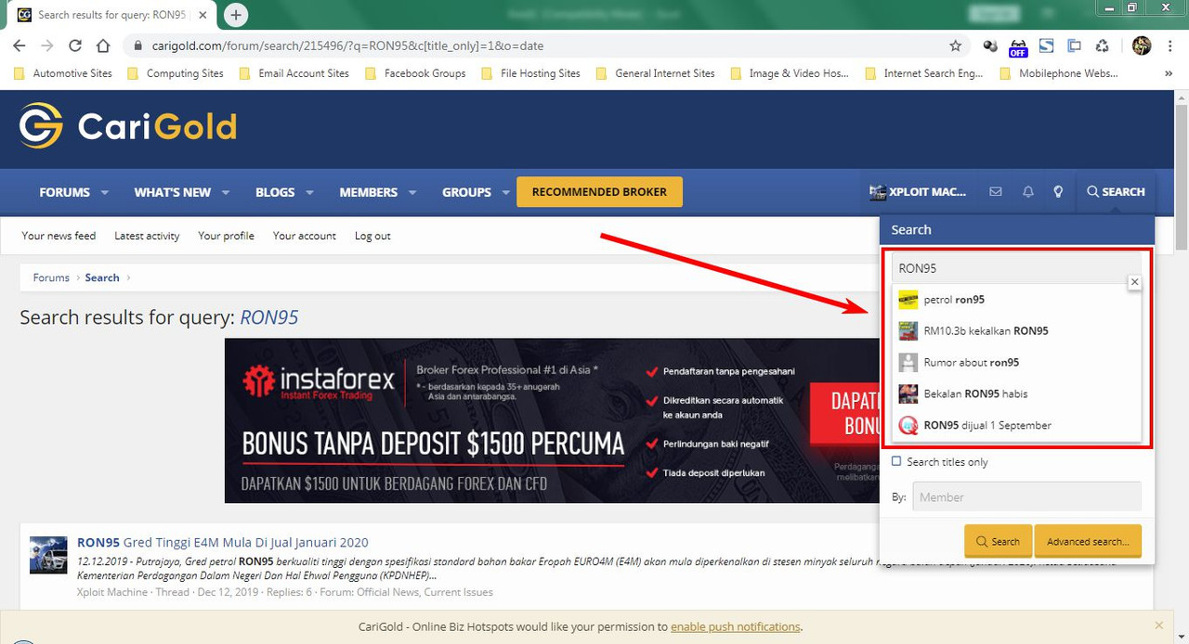The image size is (1189, 644).
Task: Click Log out
Action: [x=372, y=236]
